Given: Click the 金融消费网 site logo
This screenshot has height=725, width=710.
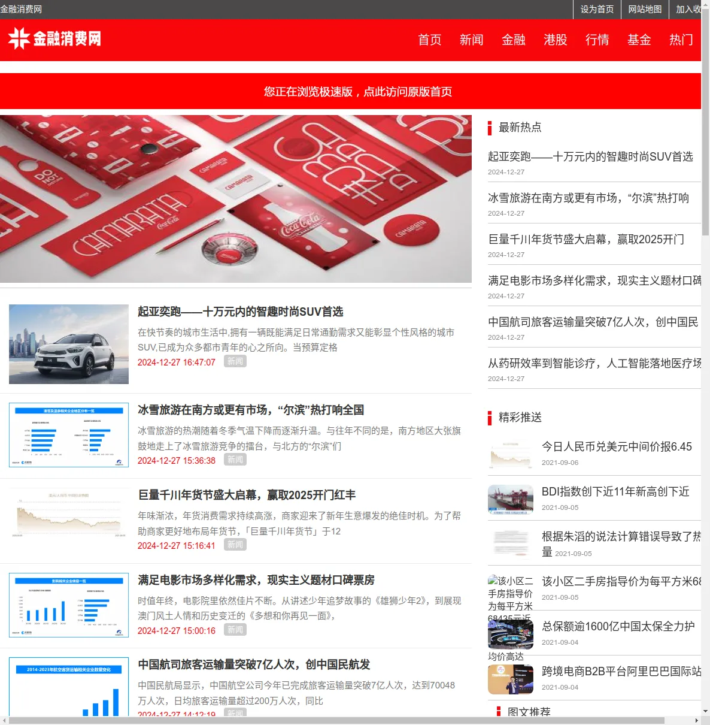Looking at the screenshot, I should point(54,39).
